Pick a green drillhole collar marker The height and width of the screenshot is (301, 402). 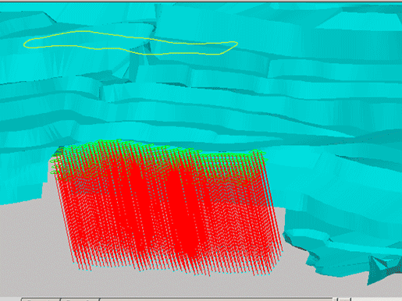(x=119, y=141)
